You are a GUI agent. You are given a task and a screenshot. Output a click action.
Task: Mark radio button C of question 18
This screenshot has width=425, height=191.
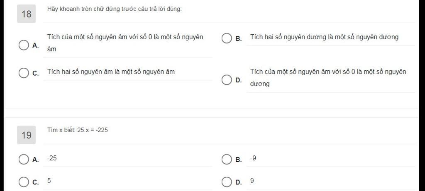pos(24,73)
